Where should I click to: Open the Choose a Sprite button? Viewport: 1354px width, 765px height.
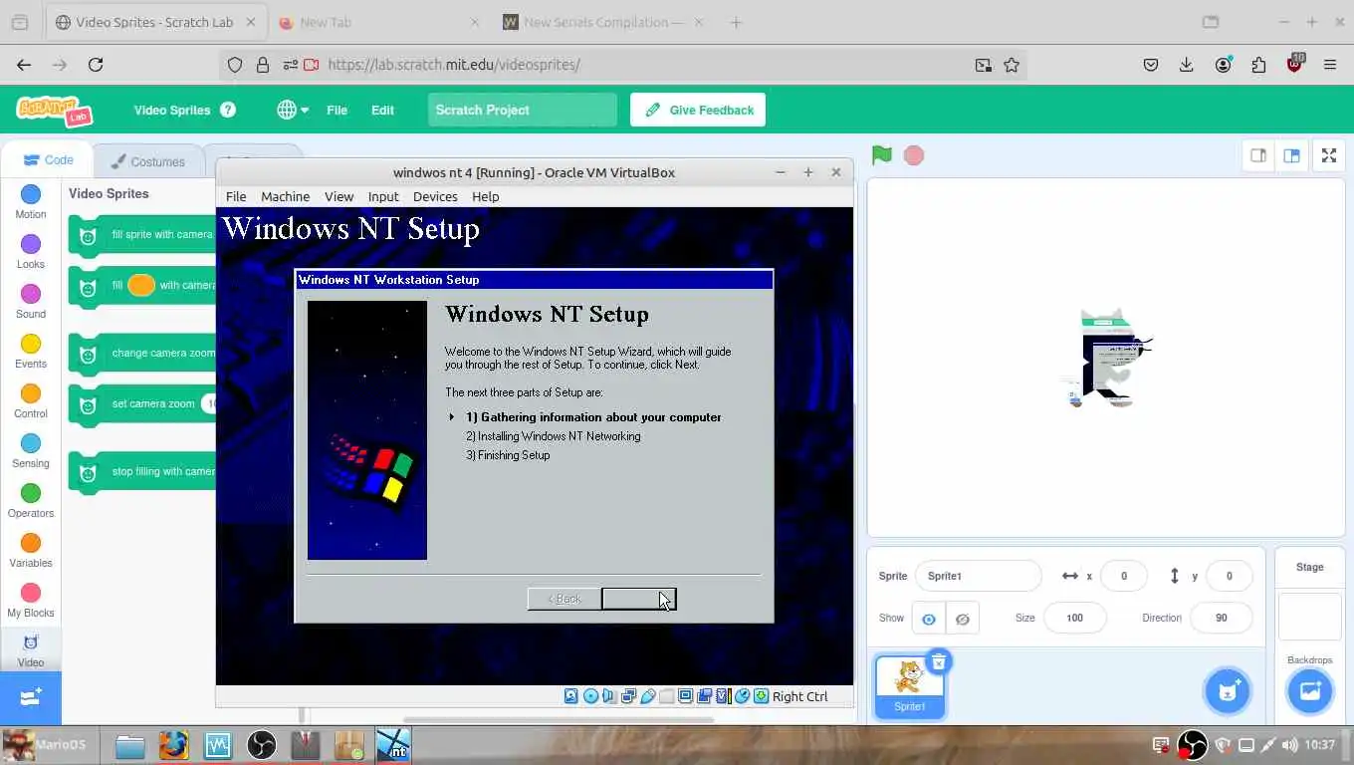1227,691
